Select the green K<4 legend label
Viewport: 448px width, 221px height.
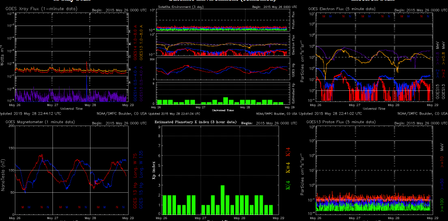coord(288,185)
